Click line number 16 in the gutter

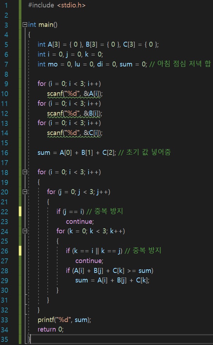pyautogui.click(x=4, y=153)
